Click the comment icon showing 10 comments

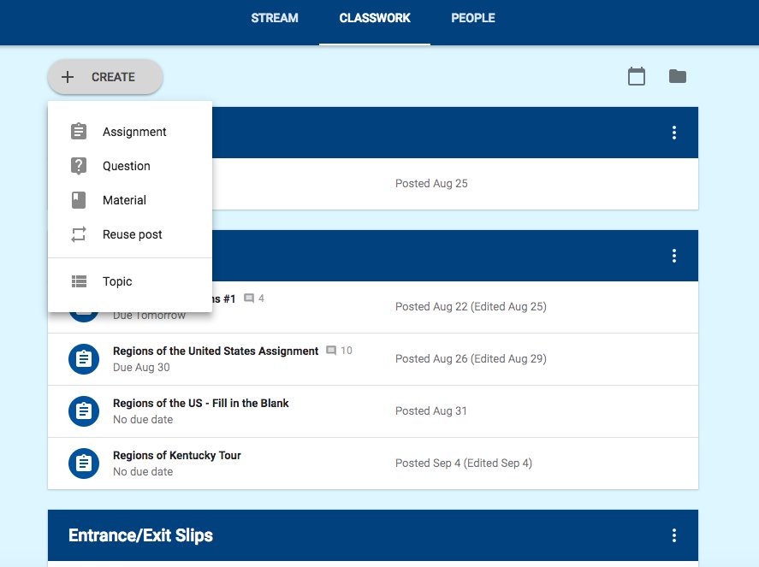tap(331, 351)
